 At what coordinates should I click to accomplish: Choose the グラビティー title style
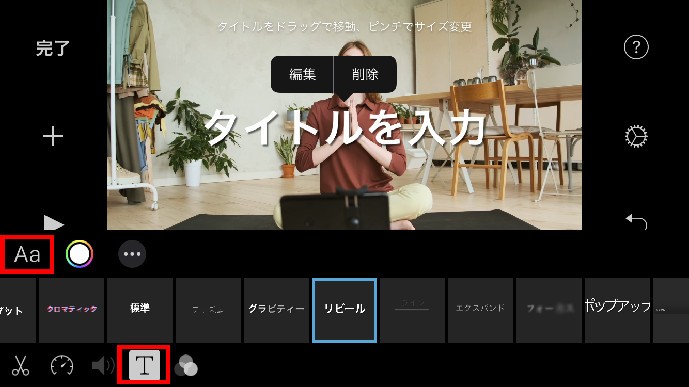coord(276,310)
